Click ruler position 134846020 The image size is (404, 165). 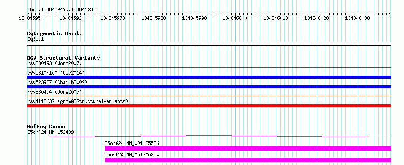pyautogui.click(x=317, y=18)
